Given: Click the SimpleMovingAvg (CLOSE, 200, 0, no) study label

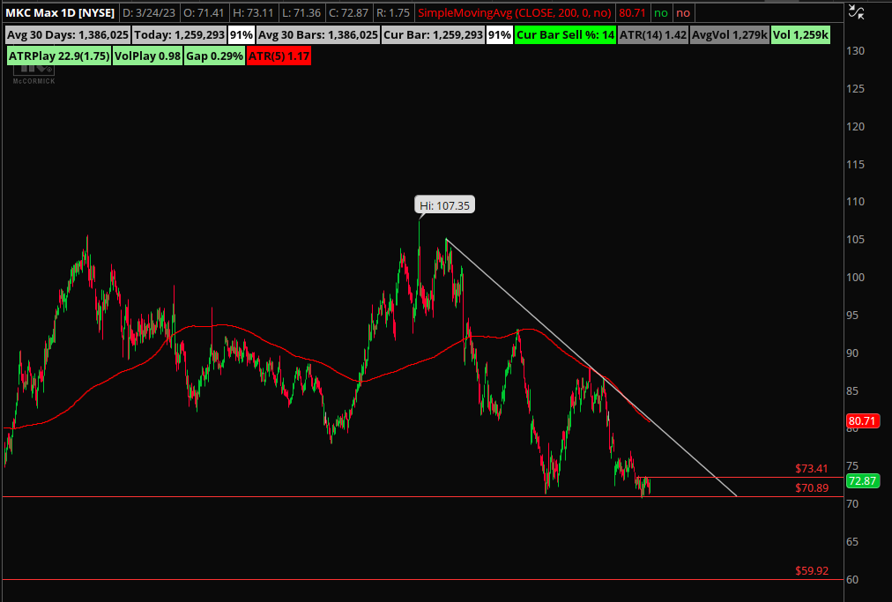Looking at the screenshot, I should point(517,13).
